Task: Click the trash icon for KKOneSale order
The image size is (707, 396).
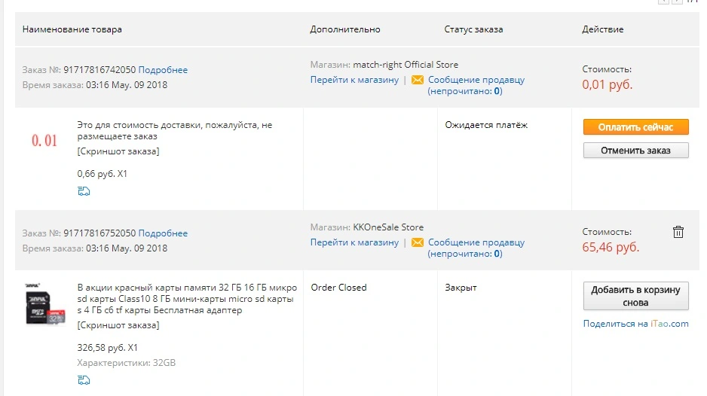Action: click(x=678, y=232)
